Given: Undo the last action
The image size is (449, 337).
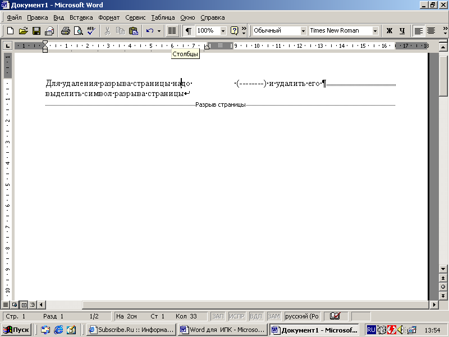Looking at the screenshot, I should coord(150,31).
